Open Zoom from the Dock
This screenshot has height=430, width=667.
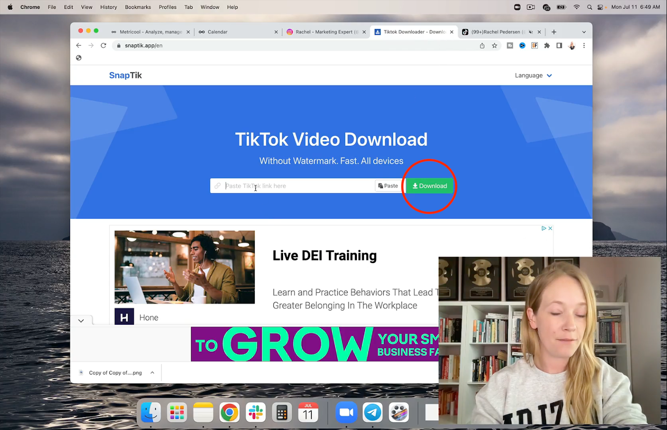coord(346,413)
